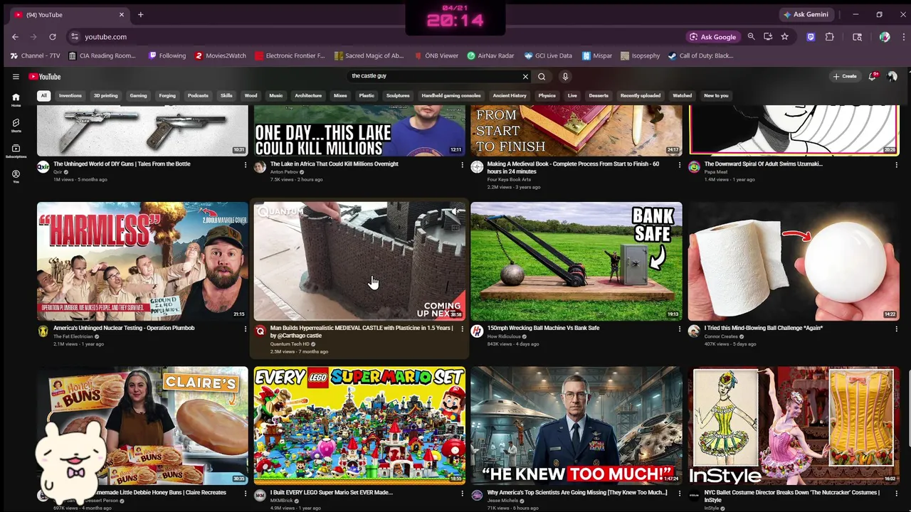Select the New to you chip
This screenshot has height=512, width=911.
coord(716,95)
